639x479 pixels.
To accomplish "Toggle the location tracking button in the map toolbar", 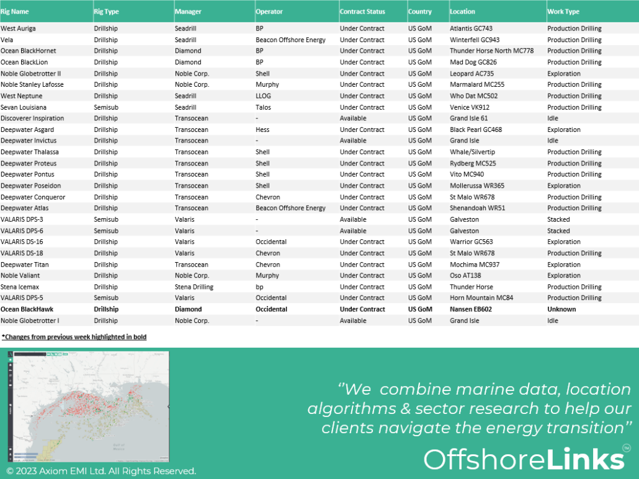I will 56,354.
